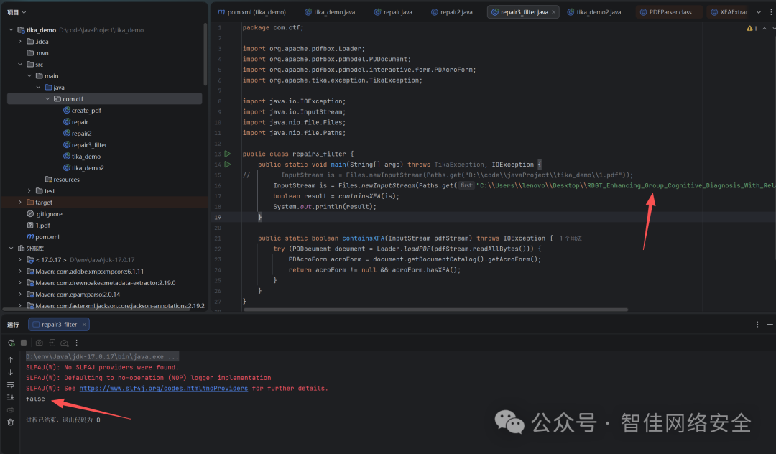Expand the .idea folder

pyautogui.click(x=21, y=42)
